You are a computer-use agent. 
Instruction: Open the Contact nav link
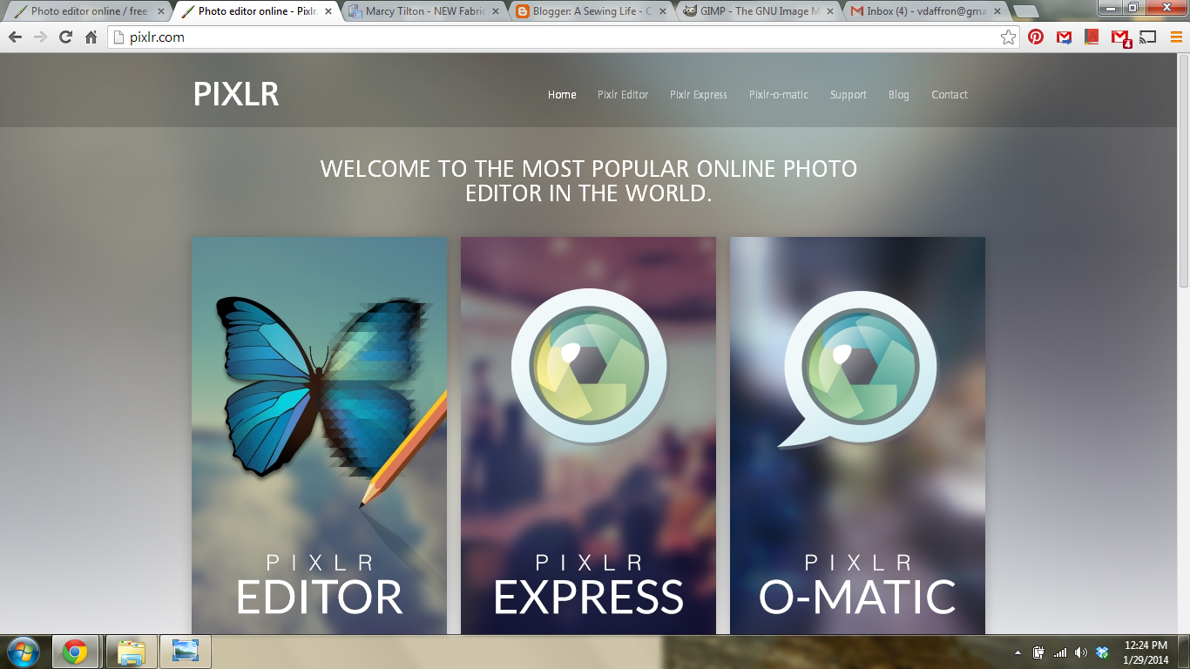pyautogui.click(x=950, y=95)
